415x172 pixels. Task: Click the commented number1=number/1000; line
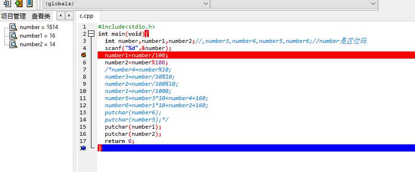pos(138,91)
